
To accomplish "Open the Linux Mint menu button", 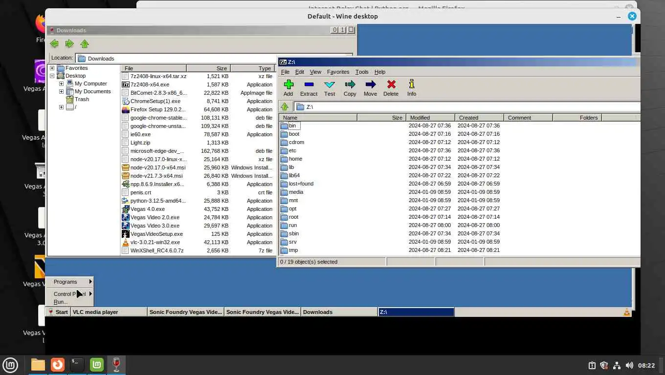I will [x=10, y=365].
